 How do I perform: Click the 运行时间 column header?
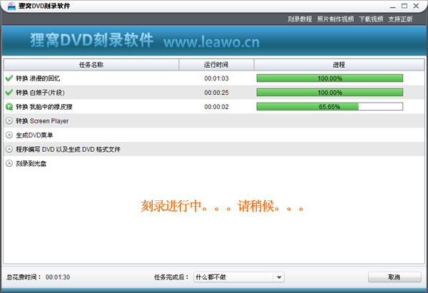pyautogui.click(x=216, y=65)
